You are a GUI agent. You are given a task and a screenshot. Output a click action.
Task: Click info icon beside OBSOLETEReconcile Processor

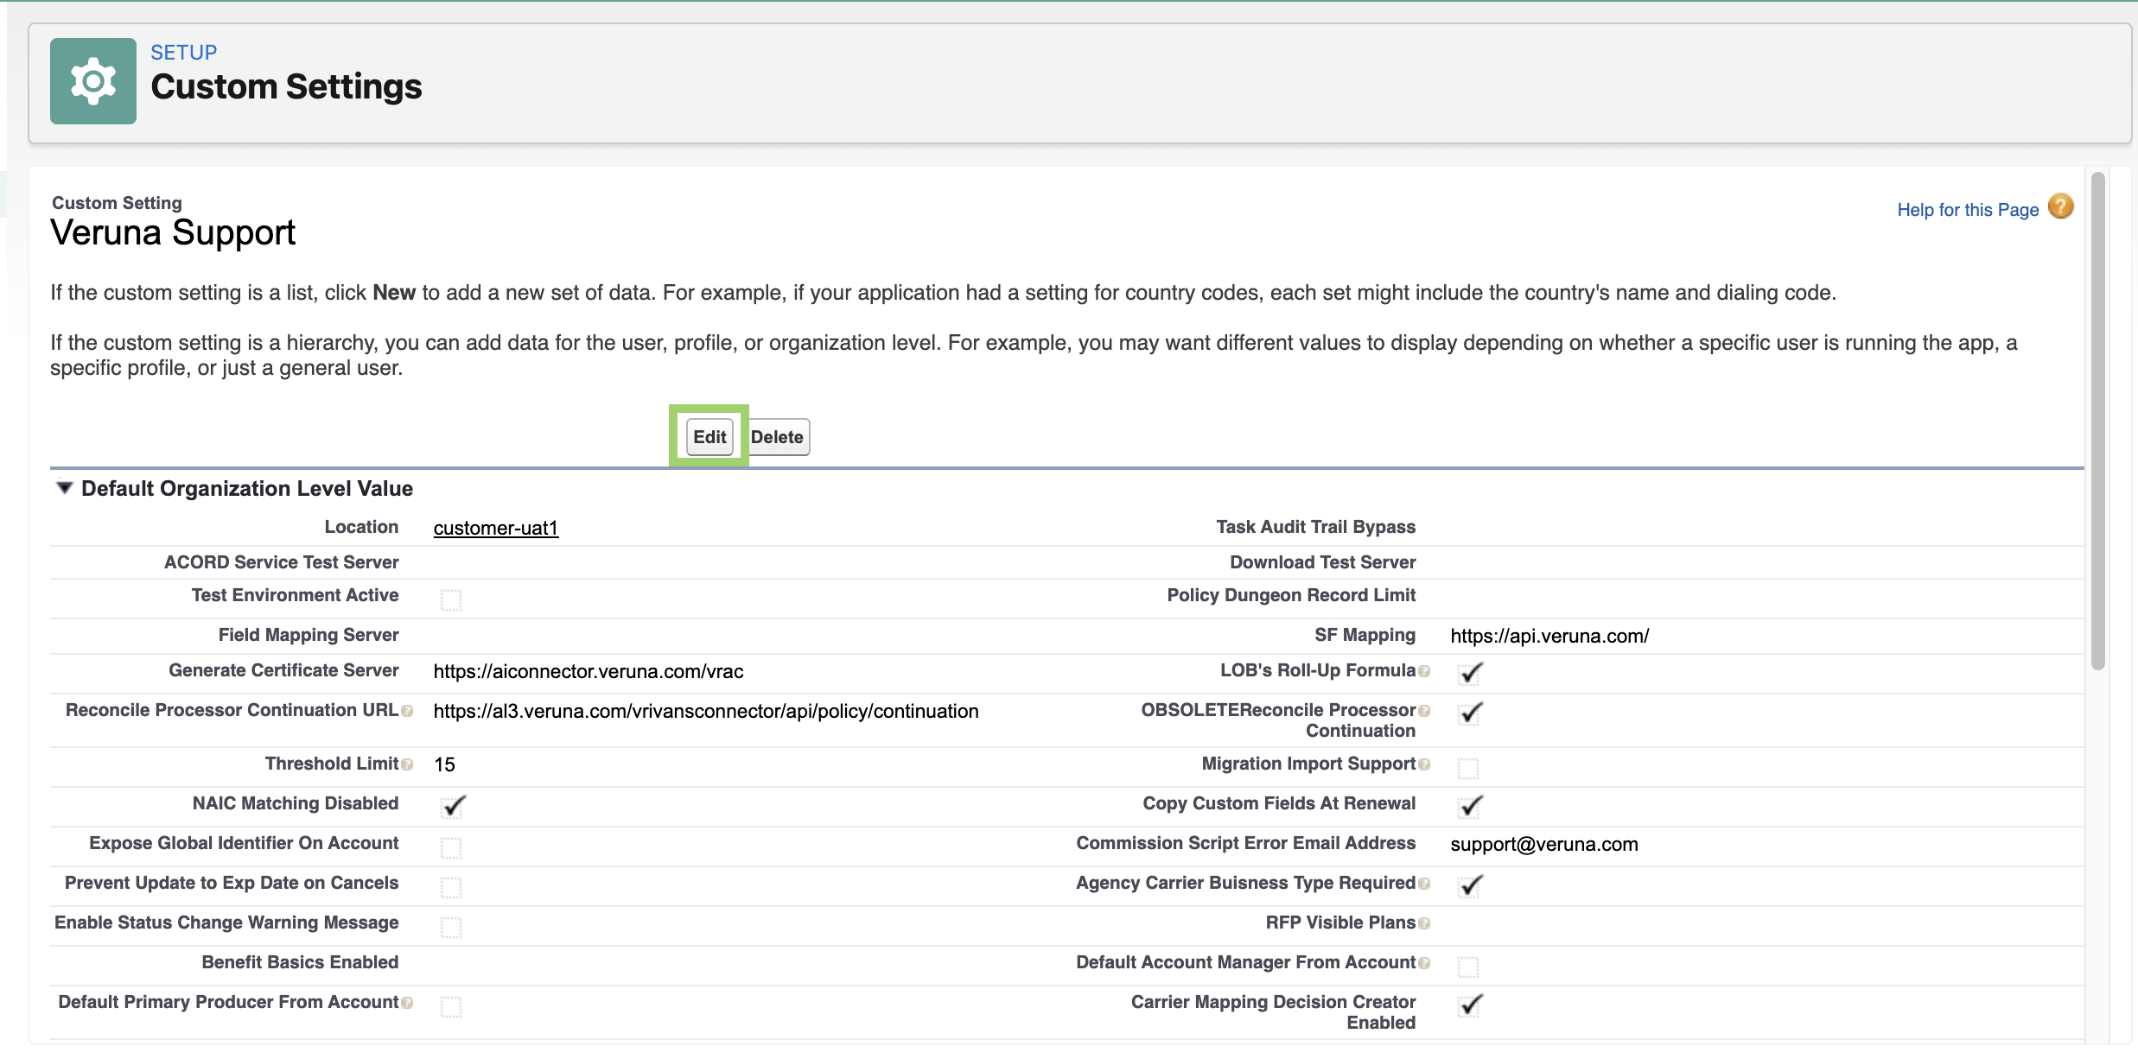click(1424, 711)
